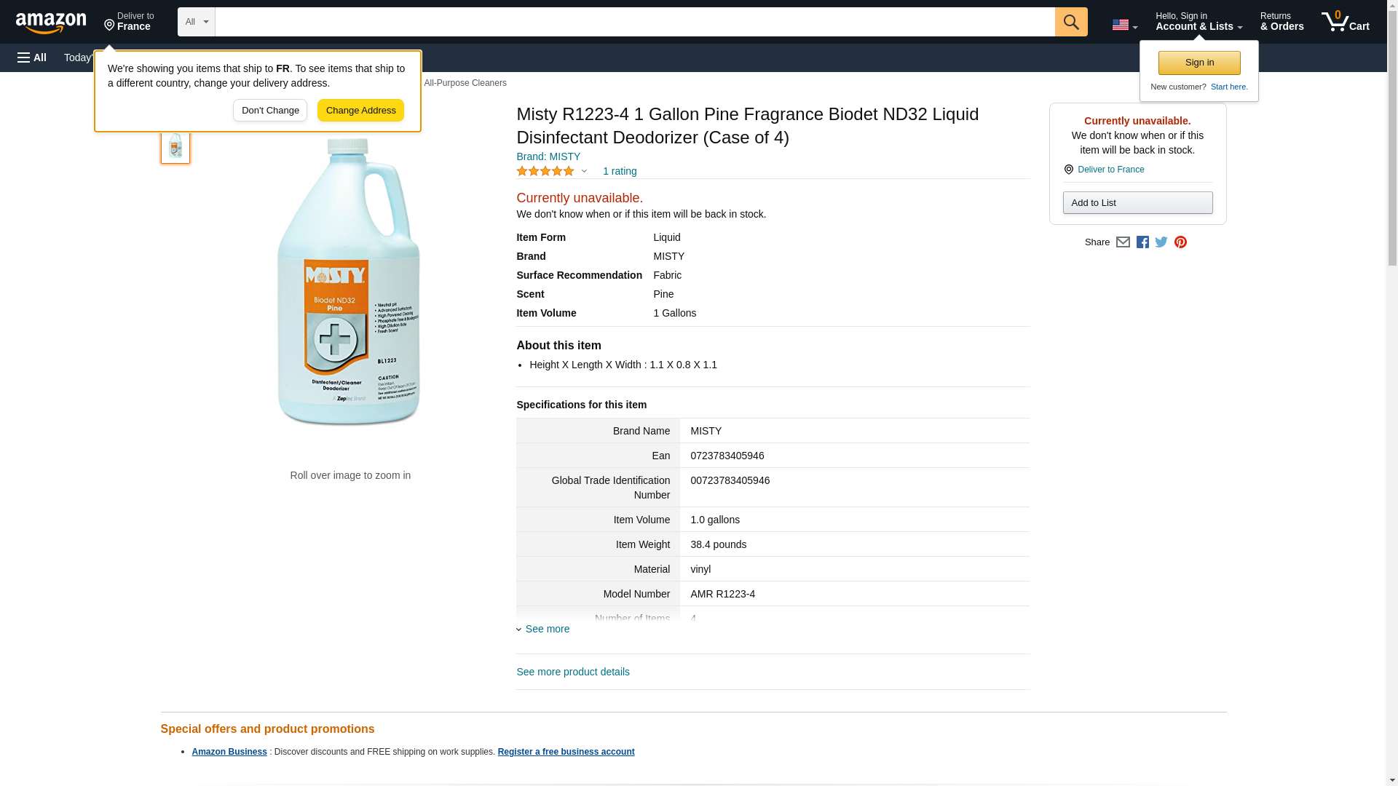The image size is (1398, 786).
Task: Expand See more specifications
Action: pyautogui.click(x=546, y=629)
